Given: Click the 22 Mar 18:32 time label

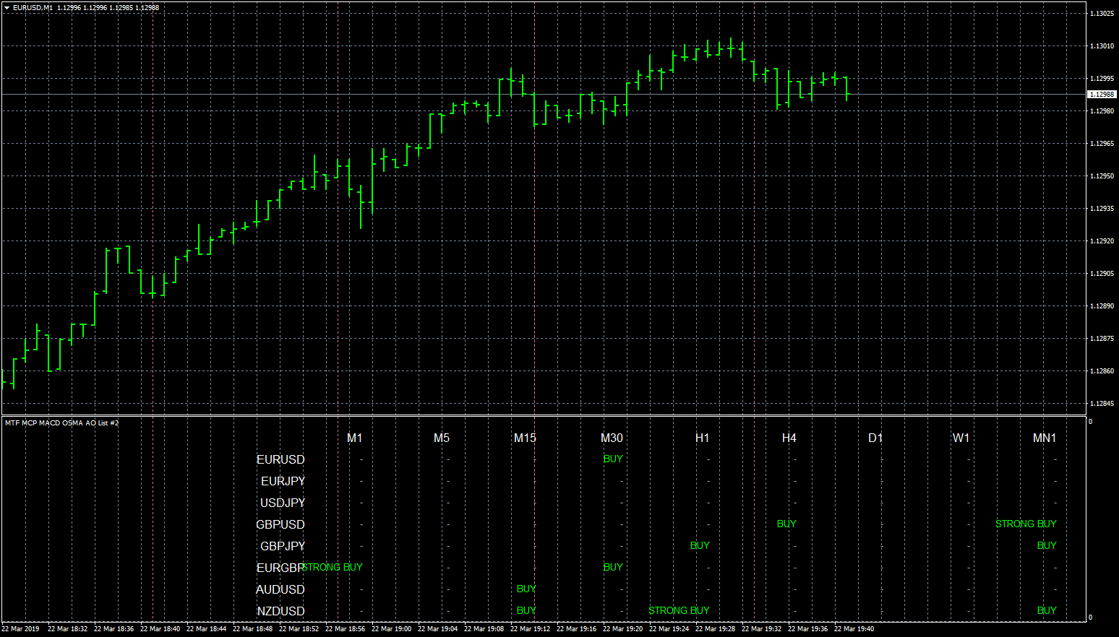Looking at the screenshot, I should point(68,629).
